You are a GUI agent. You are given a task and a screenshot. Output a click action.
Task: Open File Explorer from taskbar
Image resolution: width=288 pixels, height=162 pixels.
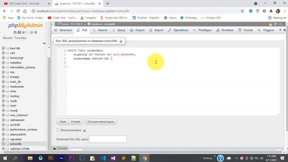tap(30, 158)
